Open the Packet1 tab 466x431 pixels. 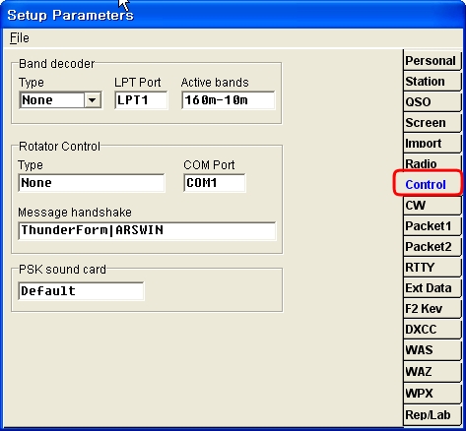432,226
